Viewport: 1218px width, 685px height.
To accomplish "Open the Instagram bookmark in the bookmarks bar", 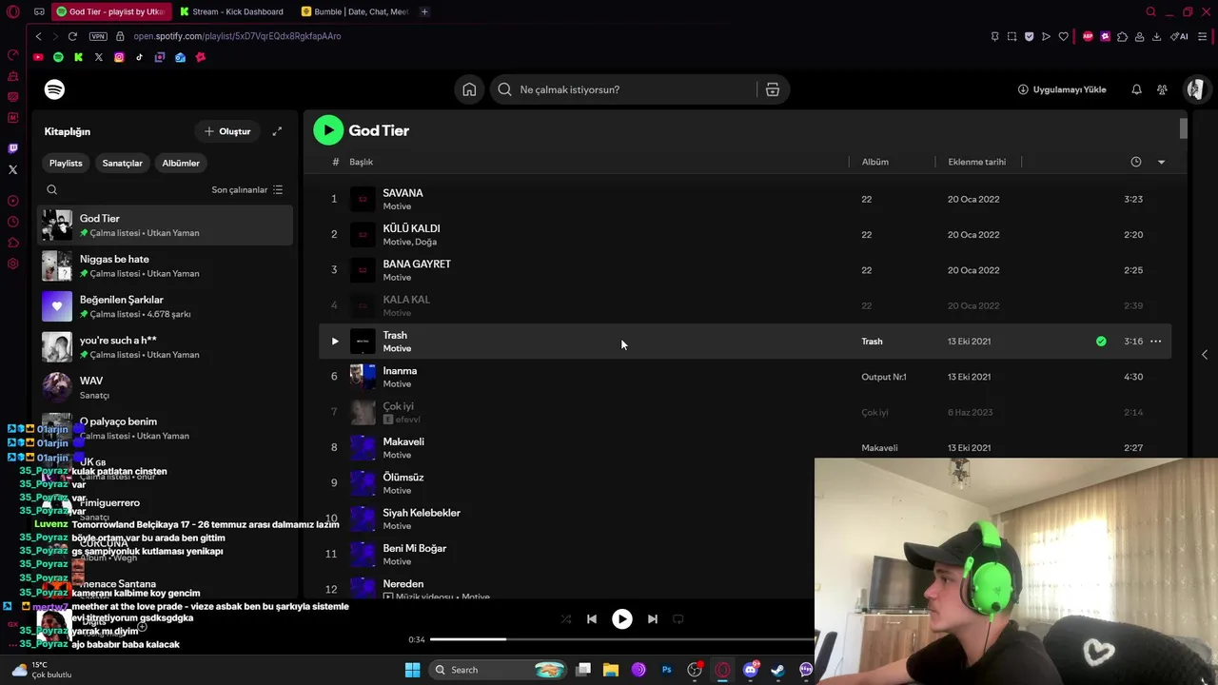I will tap(119, 57).
